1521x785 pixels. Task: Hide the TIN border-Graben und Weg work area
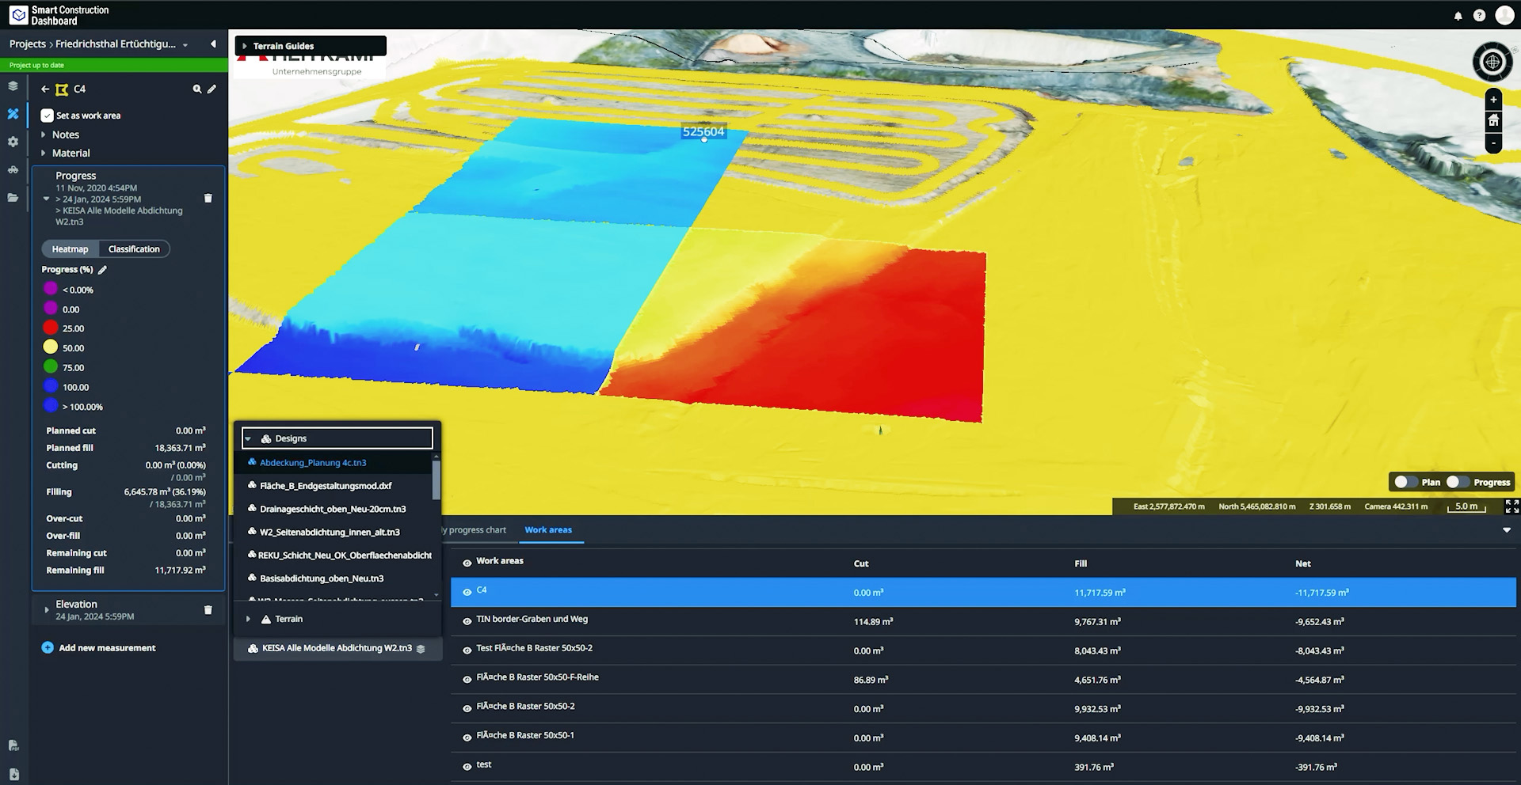pyautogui.click(x=467, y=621)
